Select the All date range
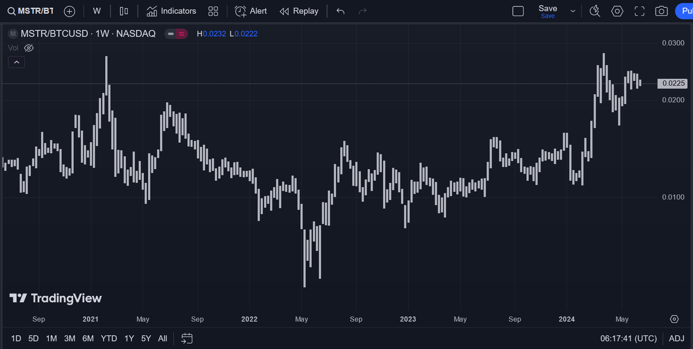 tap(162, 338)
